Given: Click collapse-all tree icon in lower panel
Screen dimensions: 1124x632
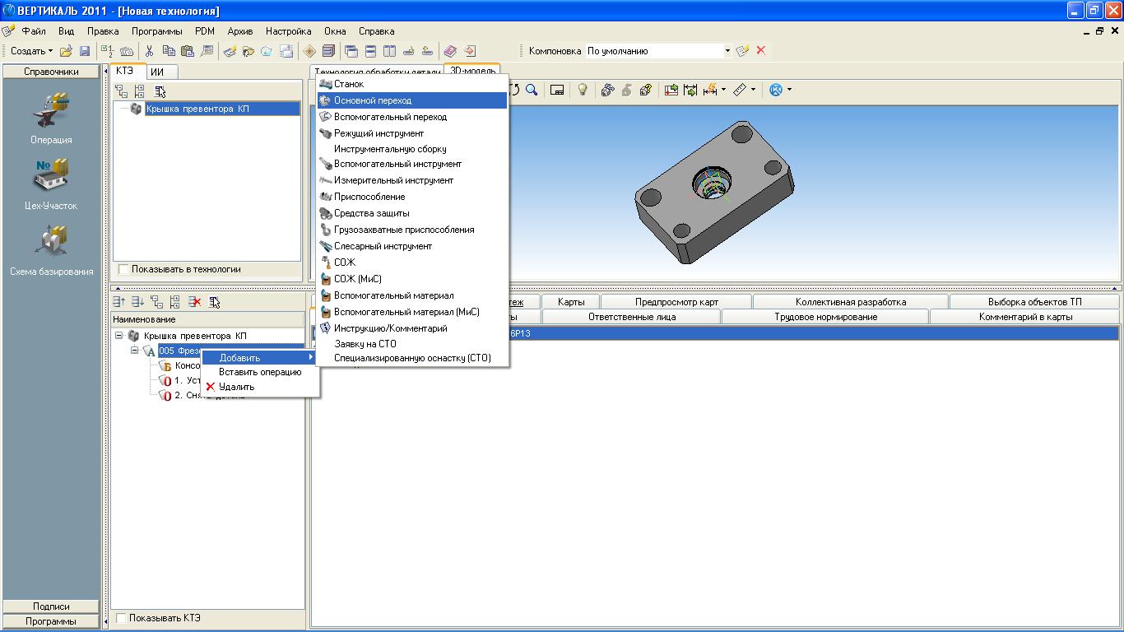Looking at the screenshot, I should (157, 302).
